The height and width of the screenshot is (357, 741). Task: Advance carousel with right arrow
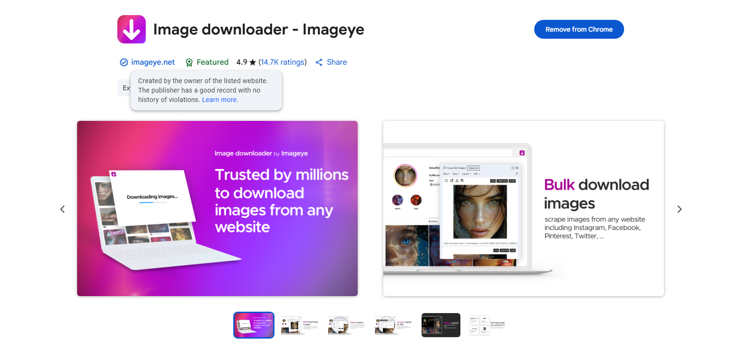click(x=679, y=209)
